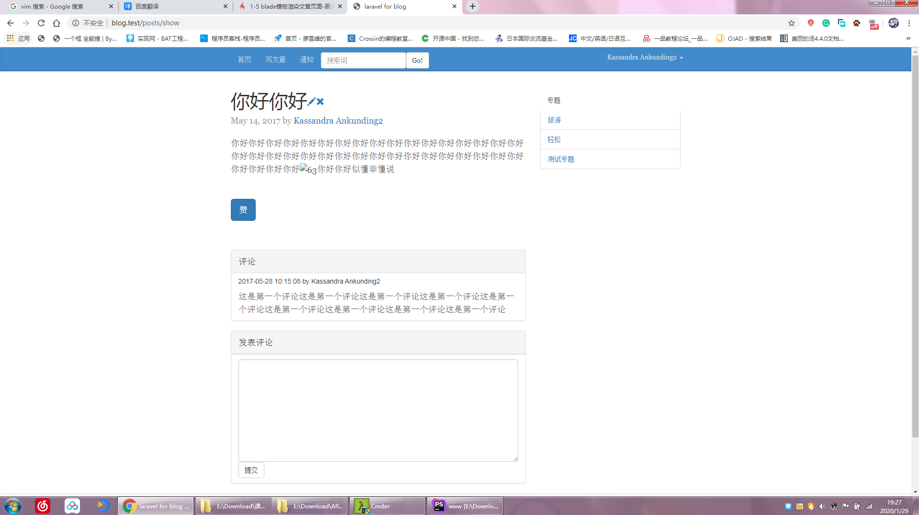Select the comment timestamp 2017-05-28 10:15:08

point(269,281)
